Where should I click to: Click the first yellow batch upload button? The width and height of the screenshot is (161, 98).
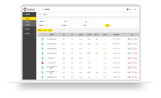40,30
